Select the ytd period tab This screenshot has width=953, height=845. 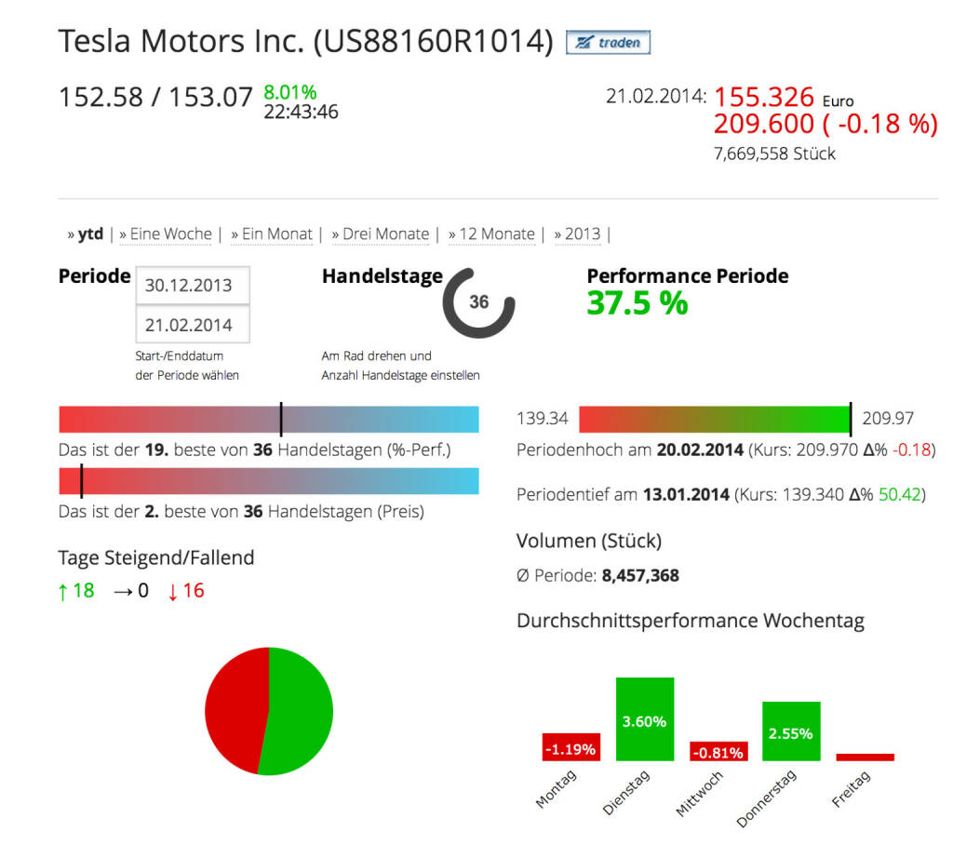point(89,235)
